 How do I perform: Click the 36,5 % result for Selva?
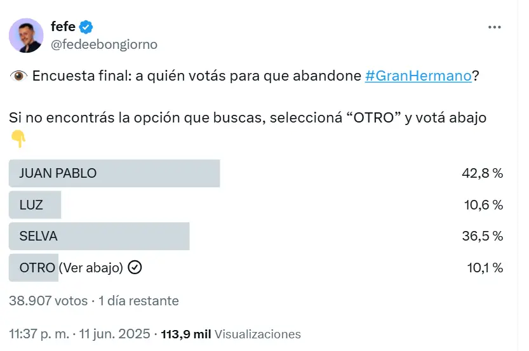click(x=483, y=236)
